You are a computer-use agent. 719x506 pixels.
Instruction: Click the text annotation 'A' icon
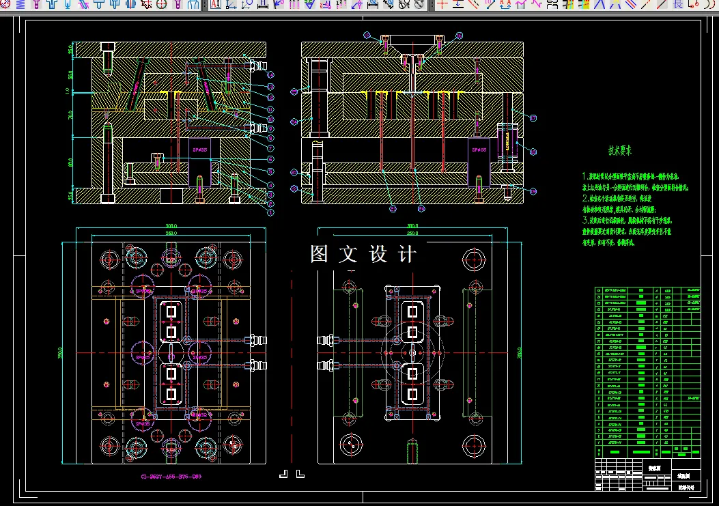point(214,4)
